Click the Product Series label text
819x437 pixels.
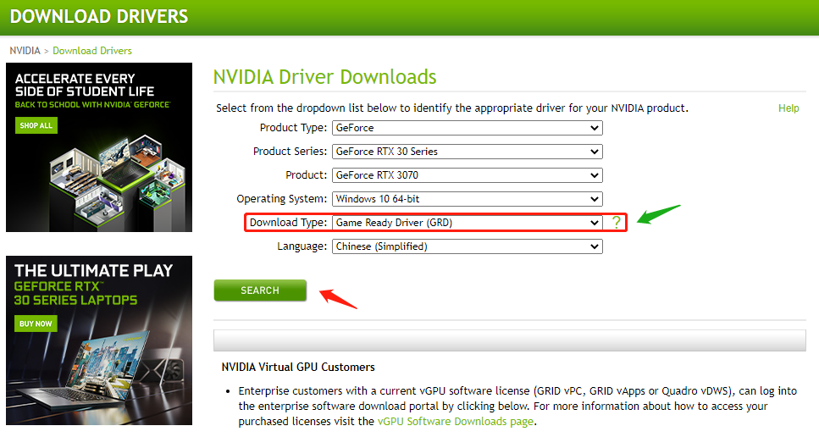[290, 152]
